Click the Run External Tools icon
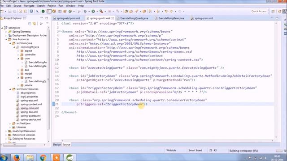 coord(101,11)
